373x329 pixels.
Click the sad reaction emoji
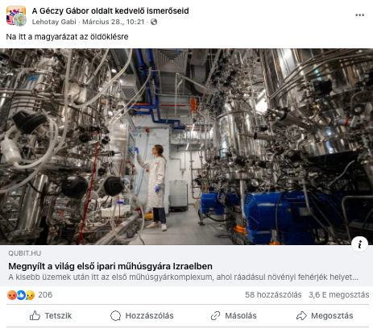pos(30,295)
